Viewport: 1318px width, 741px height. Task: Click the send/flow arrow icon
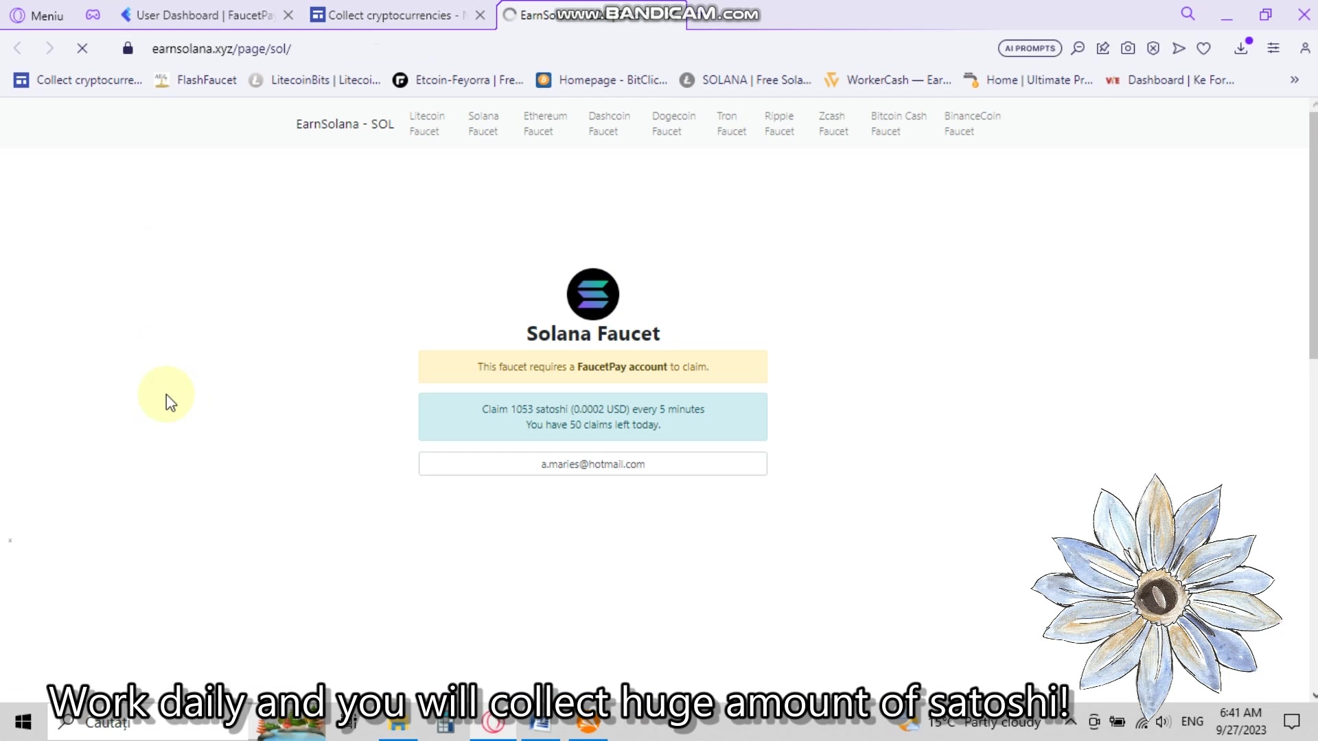coord(1179,48)
